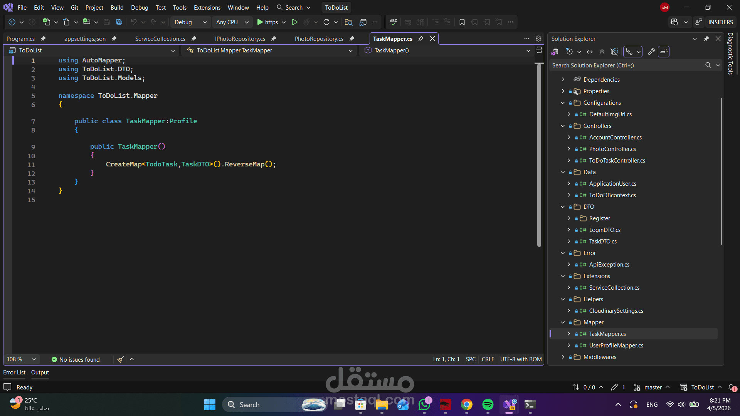Click Sync with Active Document arrows icon

(x=590, y=52)
